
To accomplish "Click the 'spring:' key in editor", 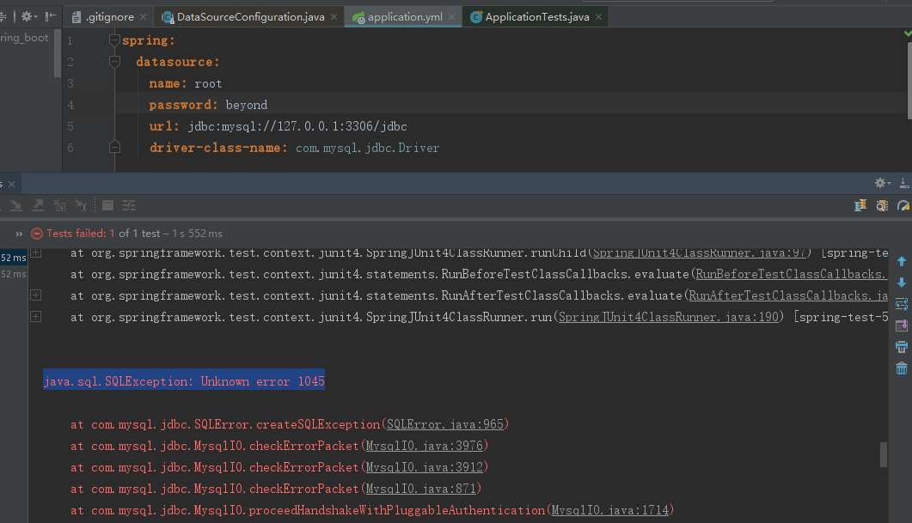I will coord(149,40).
